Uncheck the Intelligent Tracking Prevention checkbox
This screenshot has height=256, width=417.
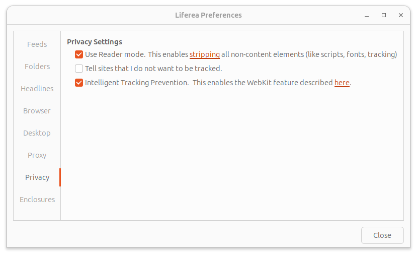point(79,83)
